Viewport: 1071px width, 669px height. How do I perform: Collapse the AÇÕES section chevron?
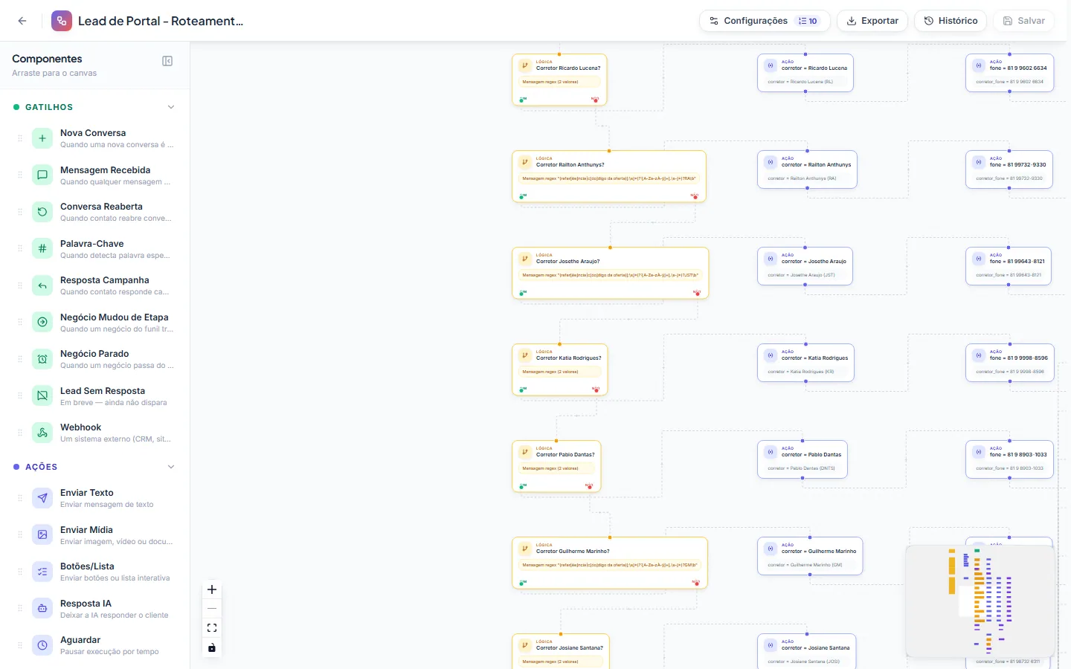171,467
